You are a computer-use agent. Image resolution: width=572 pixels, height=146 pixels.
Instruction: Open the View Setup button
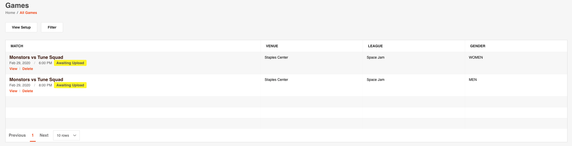21,27
